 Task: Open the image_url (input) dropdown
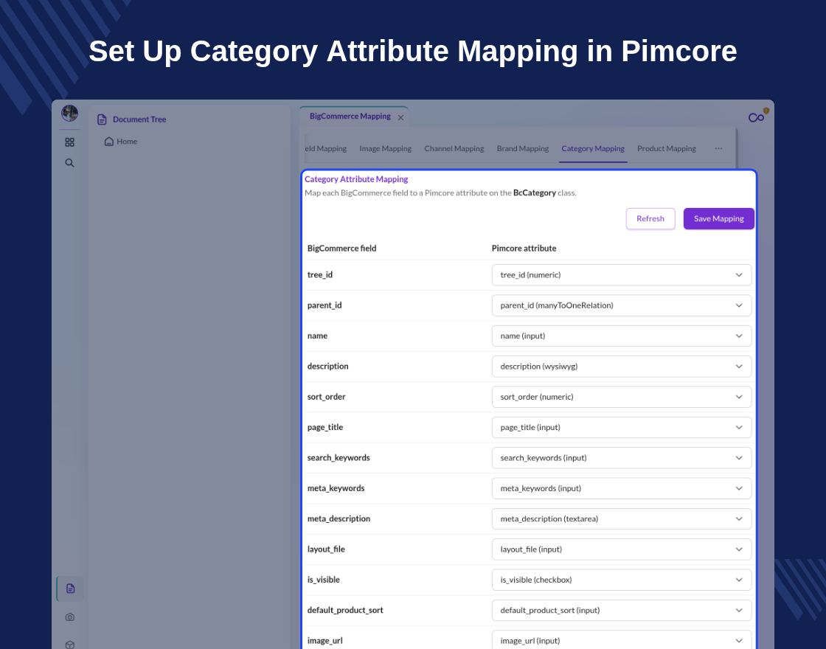pyautogui.click(x=622, y=641)
